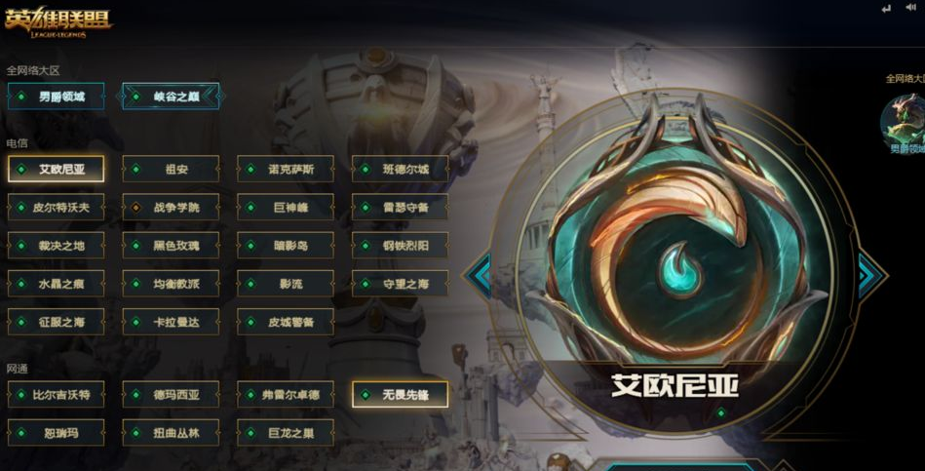
Task: Click the right arrow beside the server emblem
Action: click(x=872, y=275)
